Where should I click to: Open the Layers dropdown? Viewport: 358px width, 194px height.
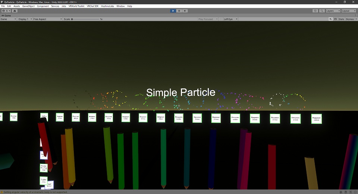pyautogui.click(x=333, y=11)
